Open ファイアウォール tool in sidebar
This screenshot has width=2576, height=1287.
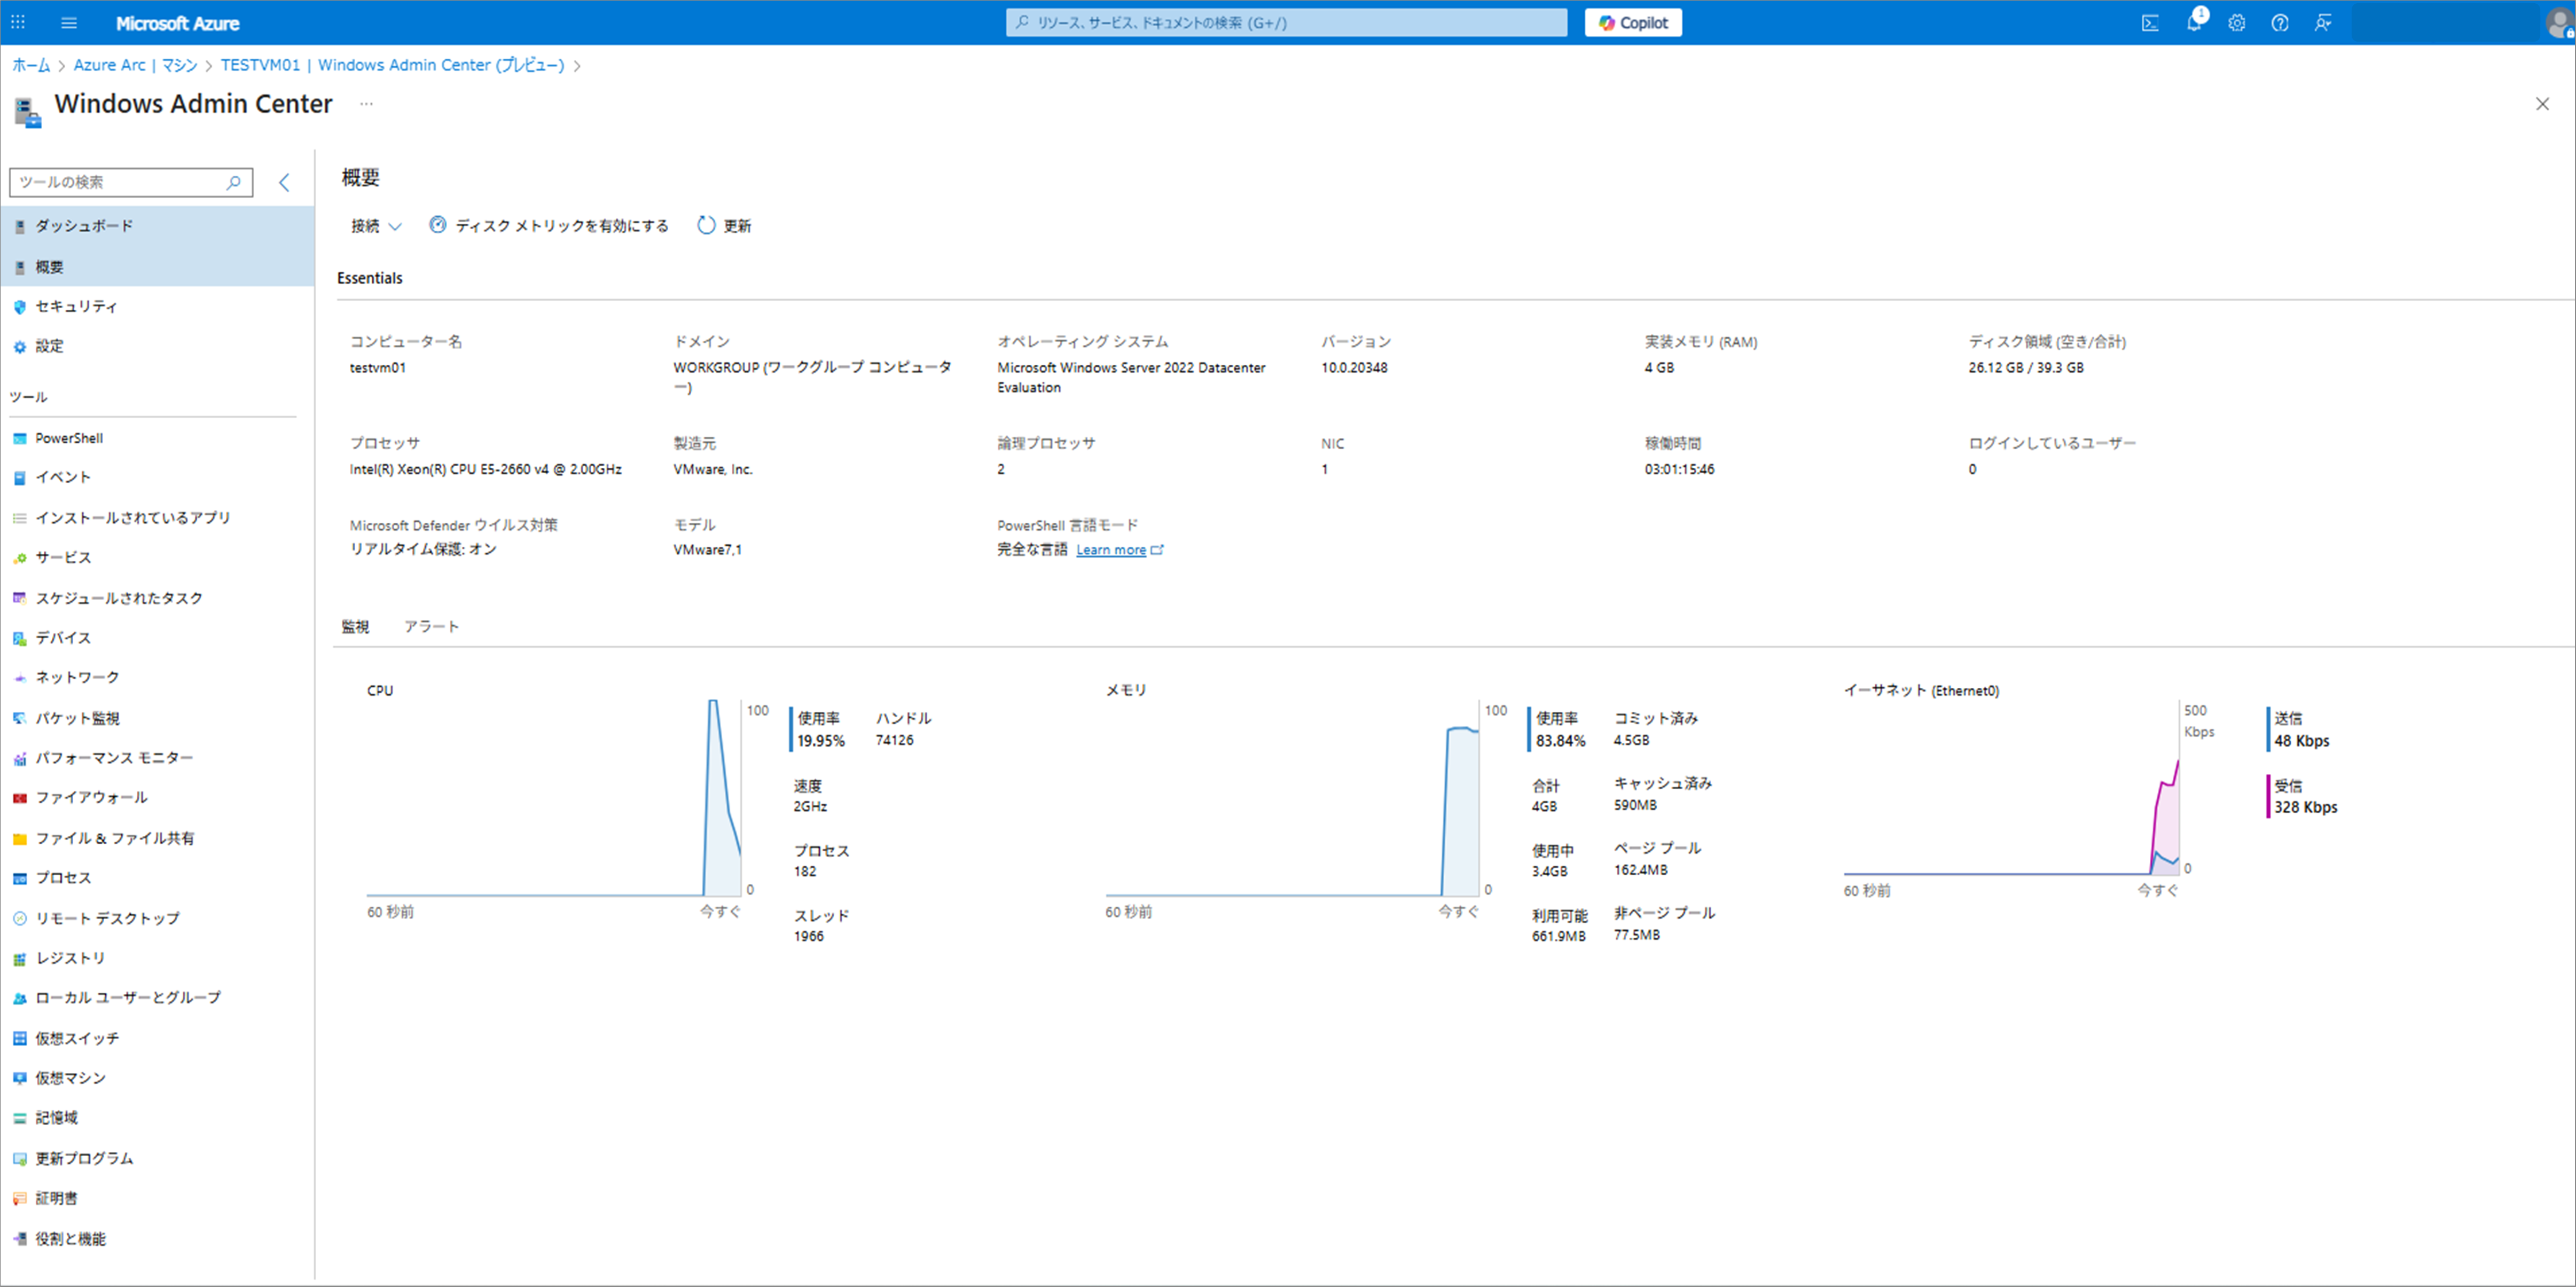[91, 797]
